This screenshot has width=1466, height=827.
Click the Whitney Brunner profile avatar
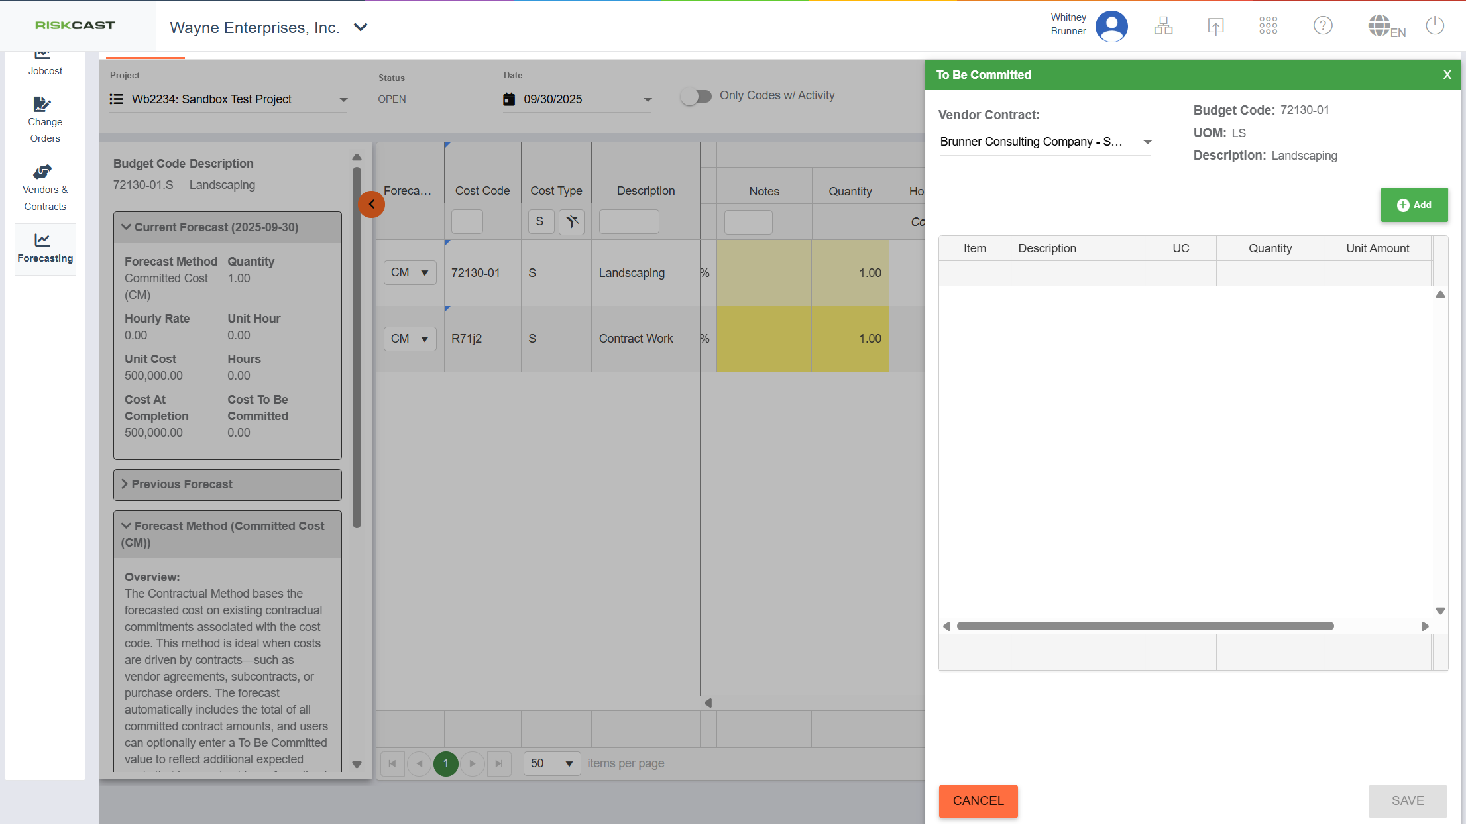[1111, 27]
